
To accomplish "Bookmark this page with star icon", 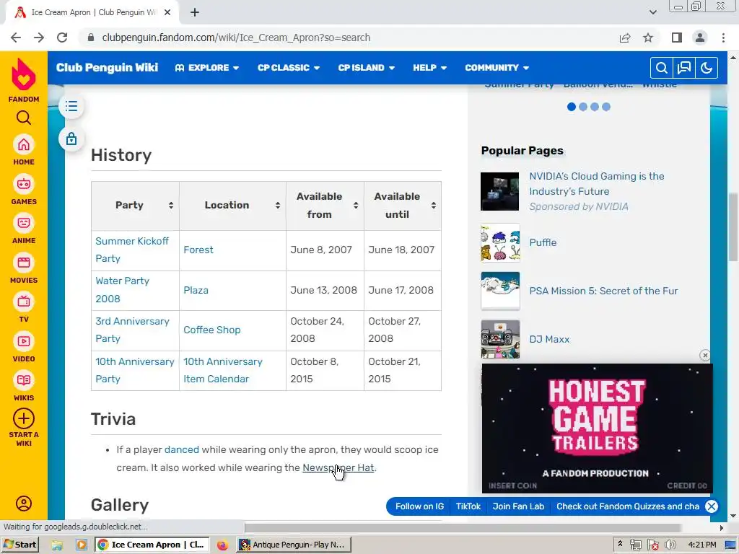I will point(648,38).
